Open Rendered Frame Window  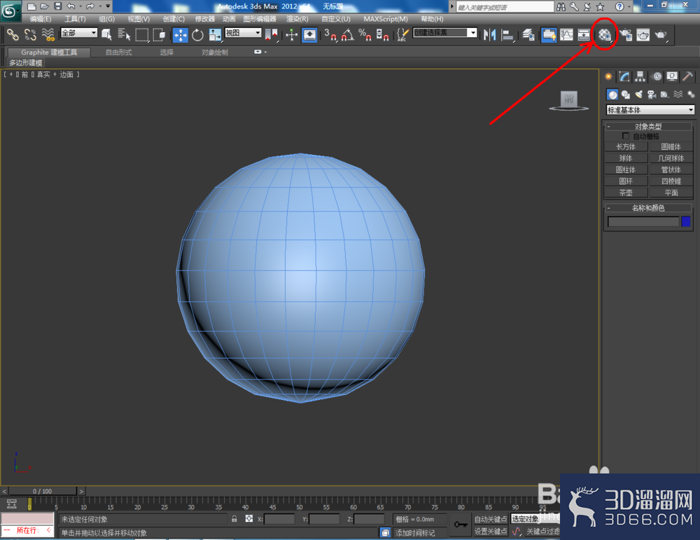tap(643, 35)
